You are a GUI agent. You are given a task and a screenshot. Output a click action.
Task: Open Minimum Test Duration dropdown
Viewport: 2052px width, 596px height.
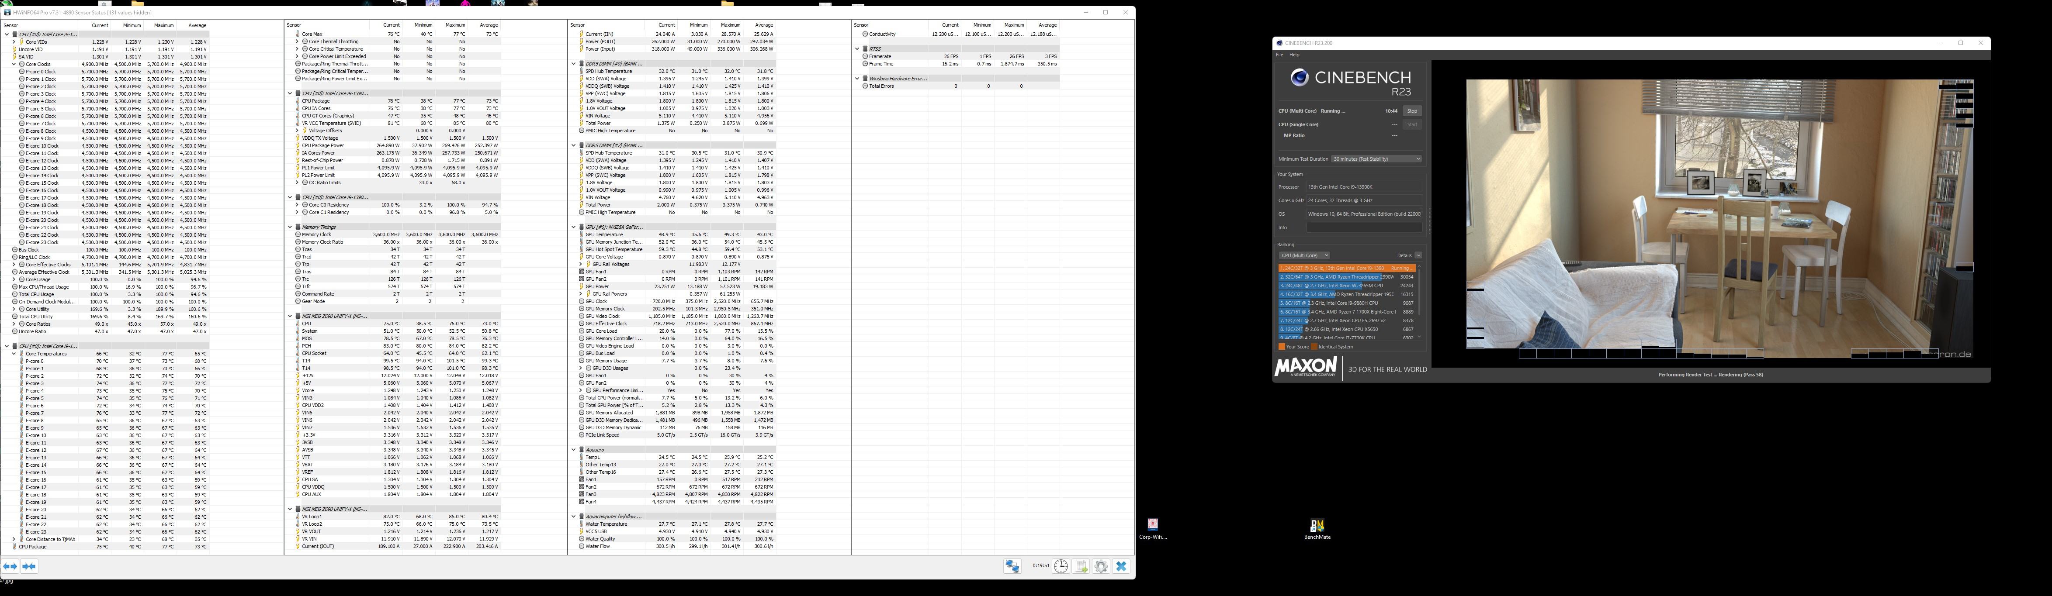pyautogui.click(x=1376, y=159)
